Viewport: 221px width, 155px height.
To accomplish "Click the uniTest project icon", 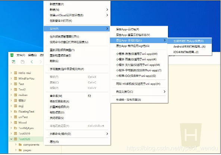I will tap(16, 117).
